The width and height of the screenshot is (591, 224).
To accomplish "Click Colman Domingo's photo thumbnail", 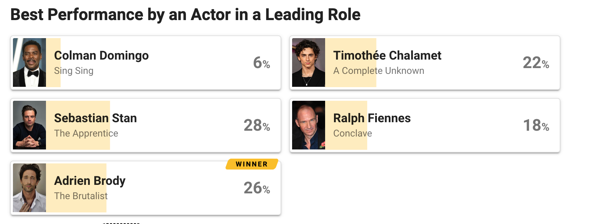I will pos(29,62).
